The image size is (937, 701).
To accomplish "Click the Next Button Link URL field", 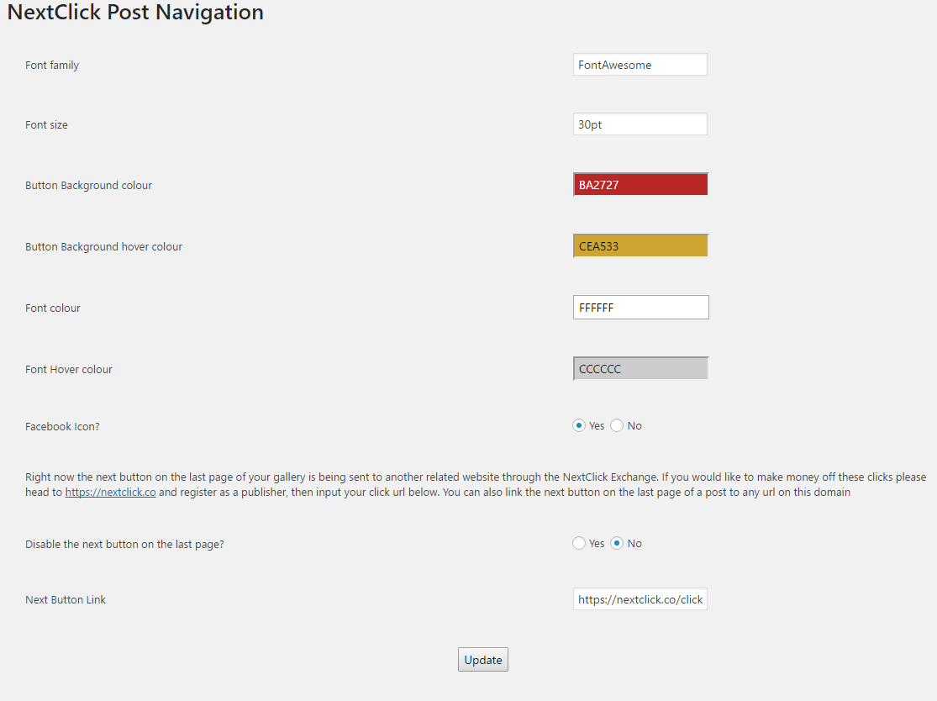I will click(x=640, y=599).
